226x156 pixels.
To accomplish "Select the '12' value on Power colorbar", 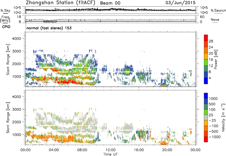I will pyautogui.click(x=211, y=66).
